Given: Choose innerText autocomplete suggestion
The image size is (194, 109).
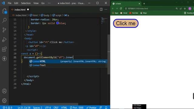Looking at the screenshot, I should point(68,65).
